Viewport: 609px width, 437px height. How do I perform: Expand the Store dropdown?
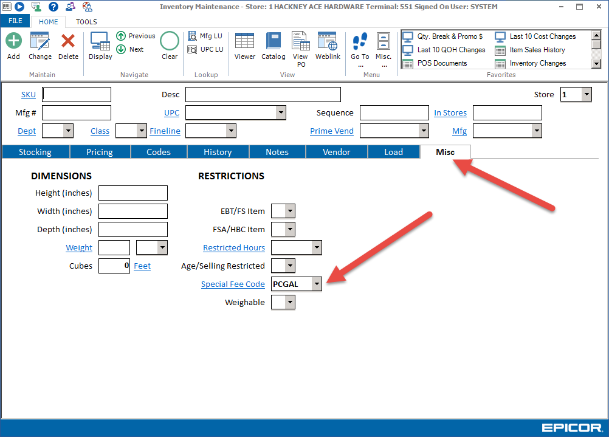[x=587, y=94]
